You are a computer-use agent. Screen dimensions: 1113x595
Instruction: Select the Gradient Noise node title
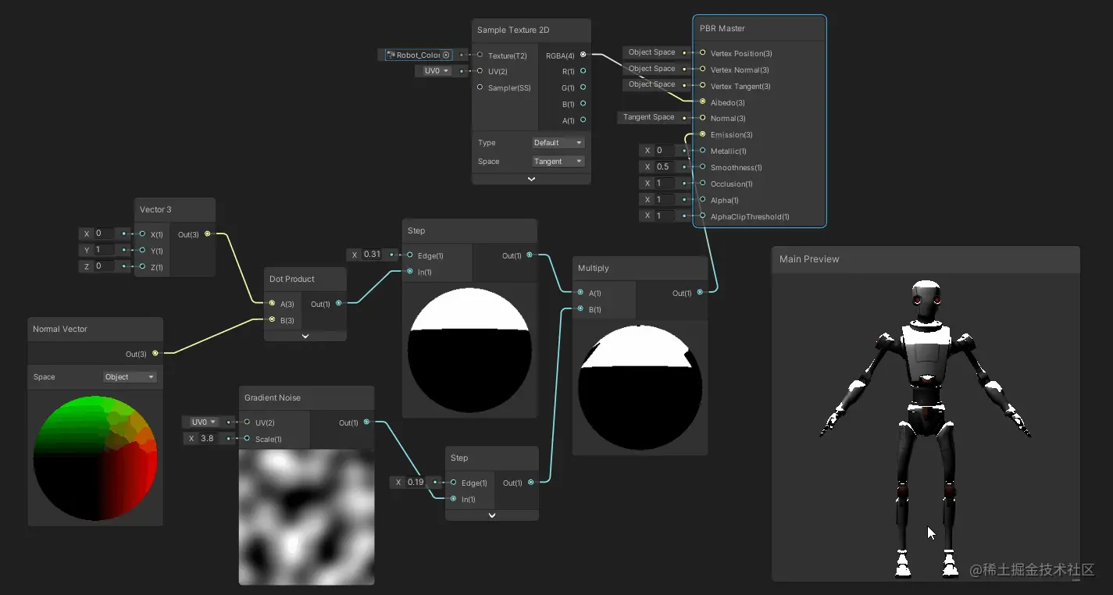tap(273, 397)
